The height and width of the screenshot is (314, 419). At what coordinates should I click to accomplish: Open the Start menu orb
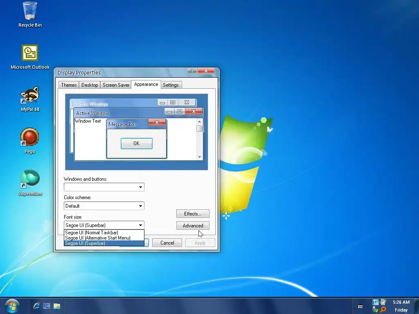pyautogui.click(x=12, y=306)
